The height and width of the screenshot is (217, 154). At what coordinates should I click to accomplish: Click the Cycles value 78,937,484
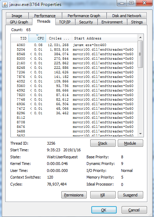[x=57, y=185]
